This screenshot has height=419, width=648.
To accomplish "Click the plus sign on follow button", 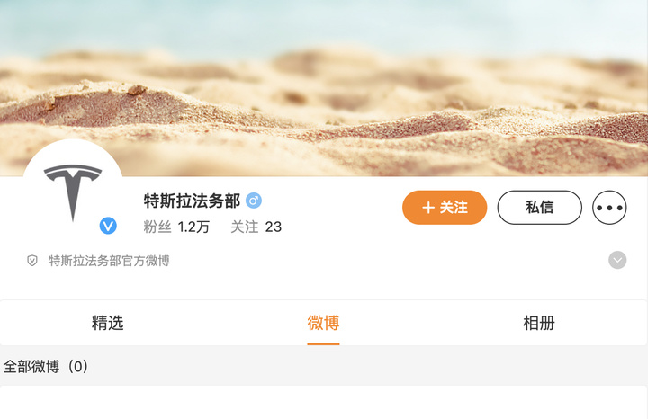I will point(428,207).
